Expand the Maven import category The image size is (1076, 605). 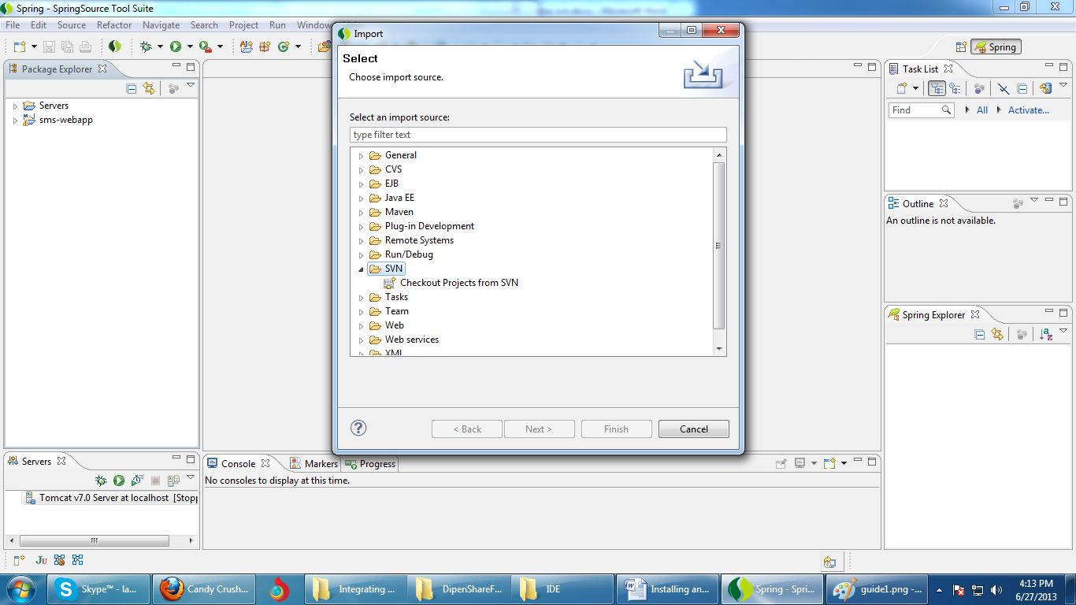(x=362, y=213)
